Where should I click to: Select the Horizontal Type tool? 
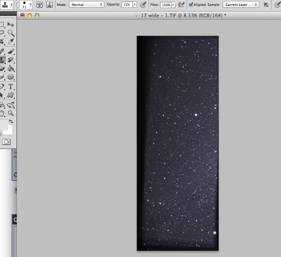click(x=11, y=87)
